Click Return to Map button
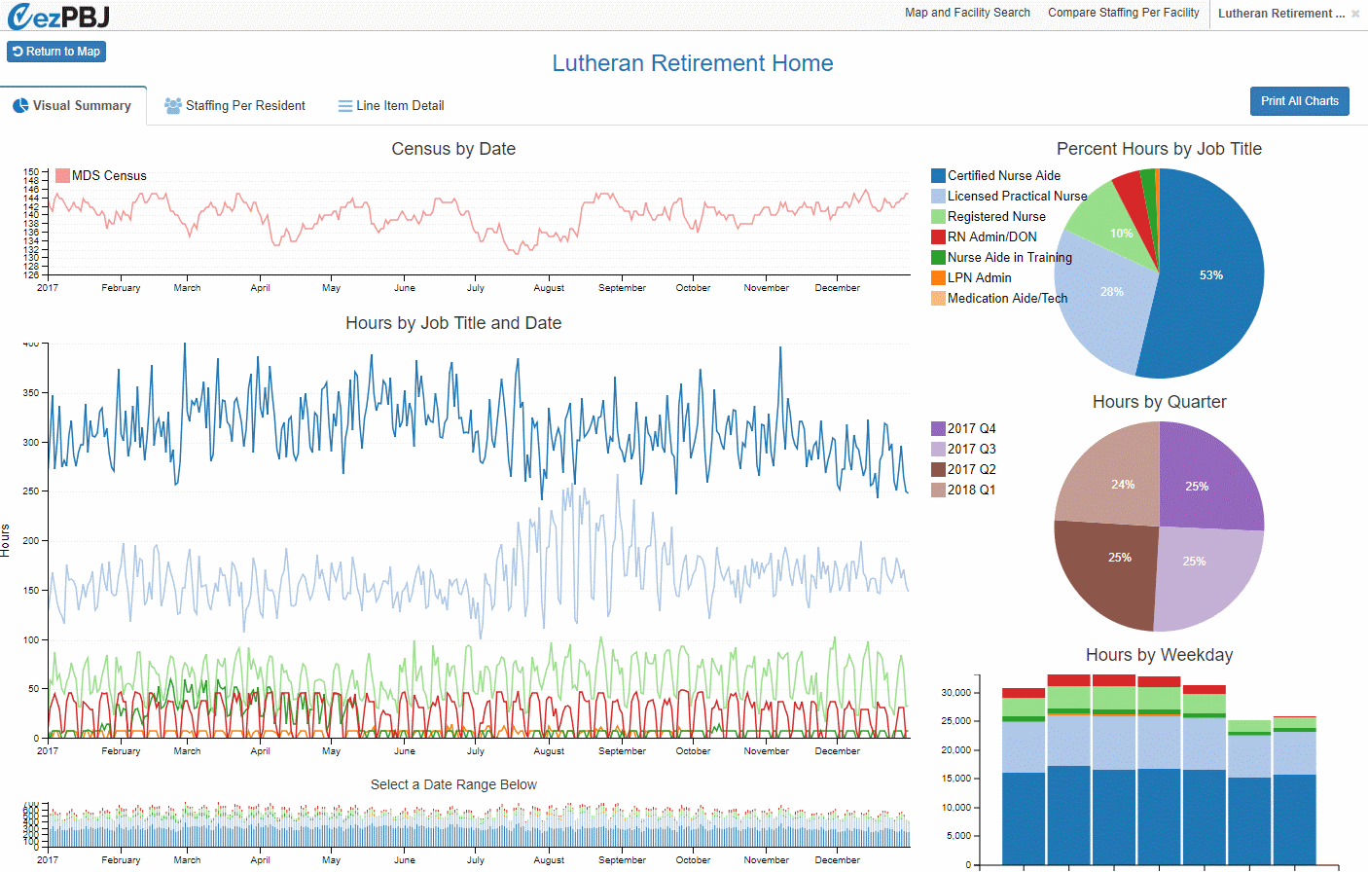 coord(56,52)
